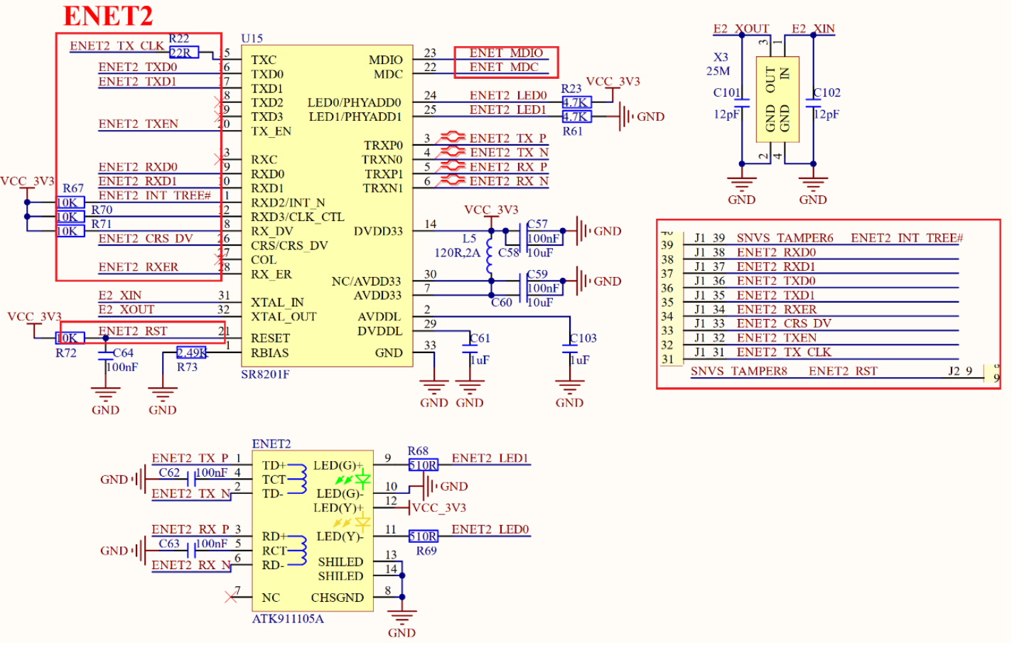
Task: Click the SR8201F part name
Action: [265, 374]
